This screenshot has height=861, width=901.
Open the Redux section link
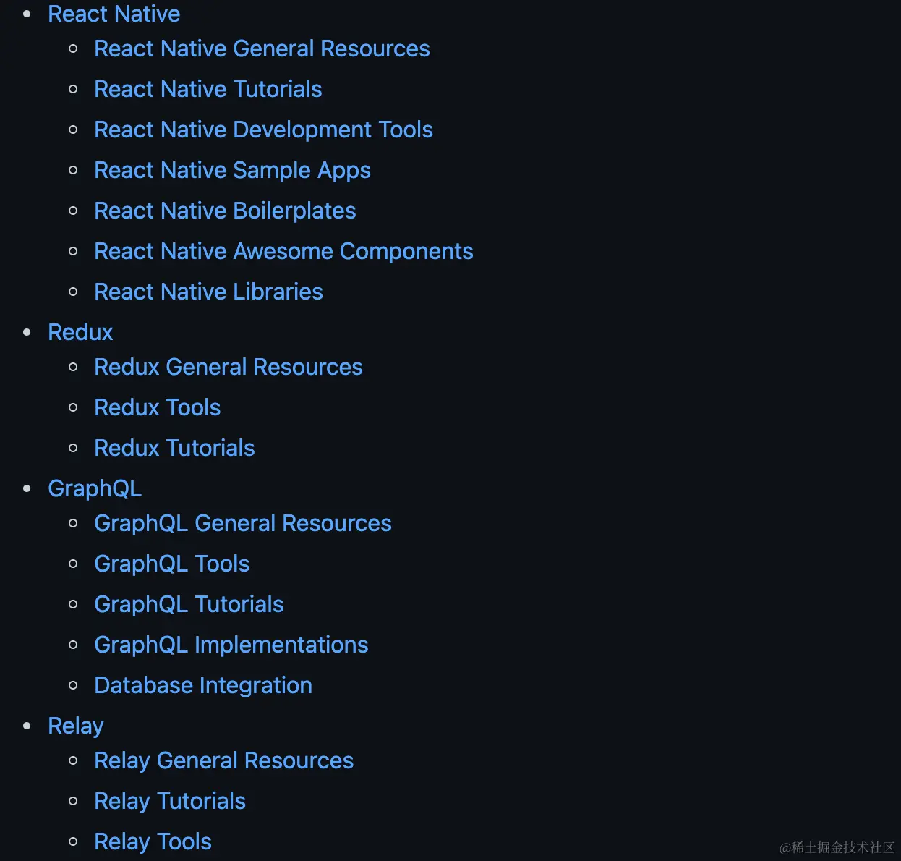(x=80, y=332)
